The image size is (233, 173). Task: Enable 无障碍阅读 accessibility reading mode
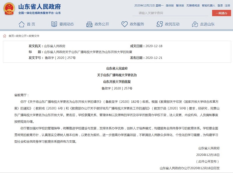pyautogui.click(x=193, y=6)
